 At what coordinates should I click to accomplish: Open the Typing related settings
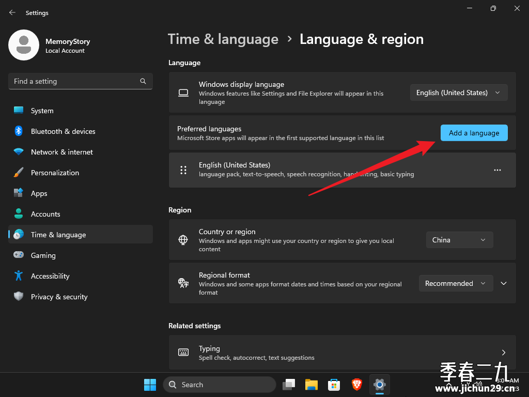342,352
